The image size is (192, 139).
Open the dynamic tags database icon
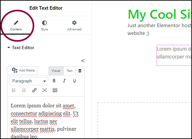80,71
